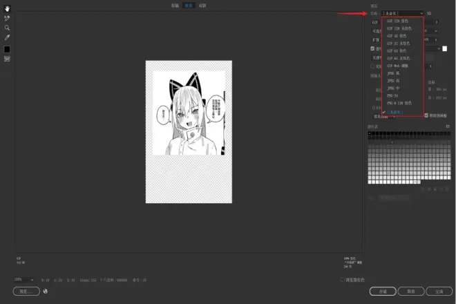Click delete selected colors trash icon
The width and height of the screenshot is (456, 304).
[447, 189]
